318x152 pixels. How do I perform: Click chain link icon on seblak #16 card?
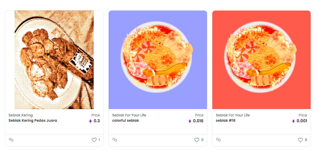click(x=218, y=140)
